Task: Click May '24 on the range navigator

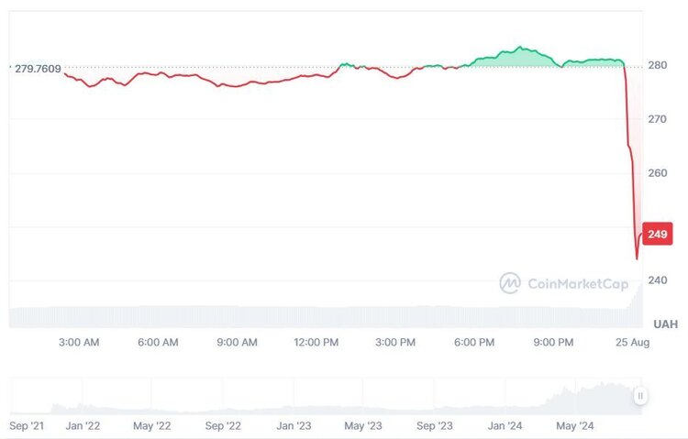Action: [x=575, y=425]
